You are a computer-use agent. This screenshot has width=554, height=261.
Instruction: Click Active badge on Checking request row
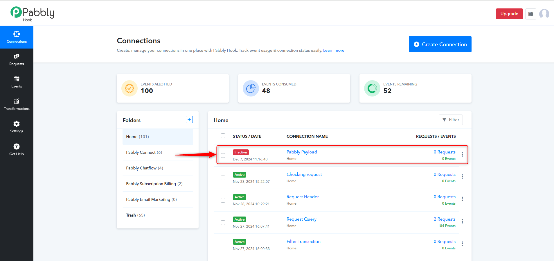(240, 175)
